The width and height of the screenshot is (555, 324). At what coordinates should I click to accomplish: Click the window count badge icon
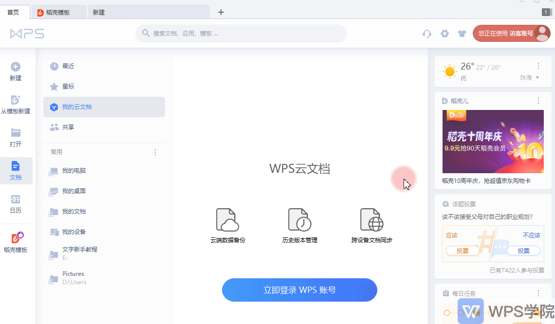pos(546,12)
